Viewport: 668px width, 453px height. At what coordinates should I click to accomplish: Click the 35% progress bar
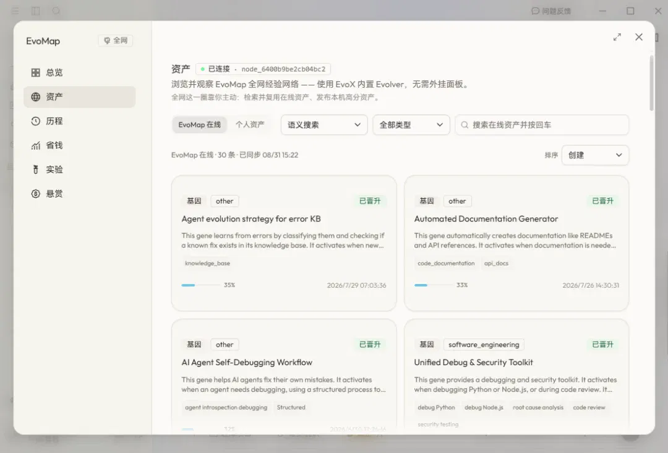click(200, 285)
